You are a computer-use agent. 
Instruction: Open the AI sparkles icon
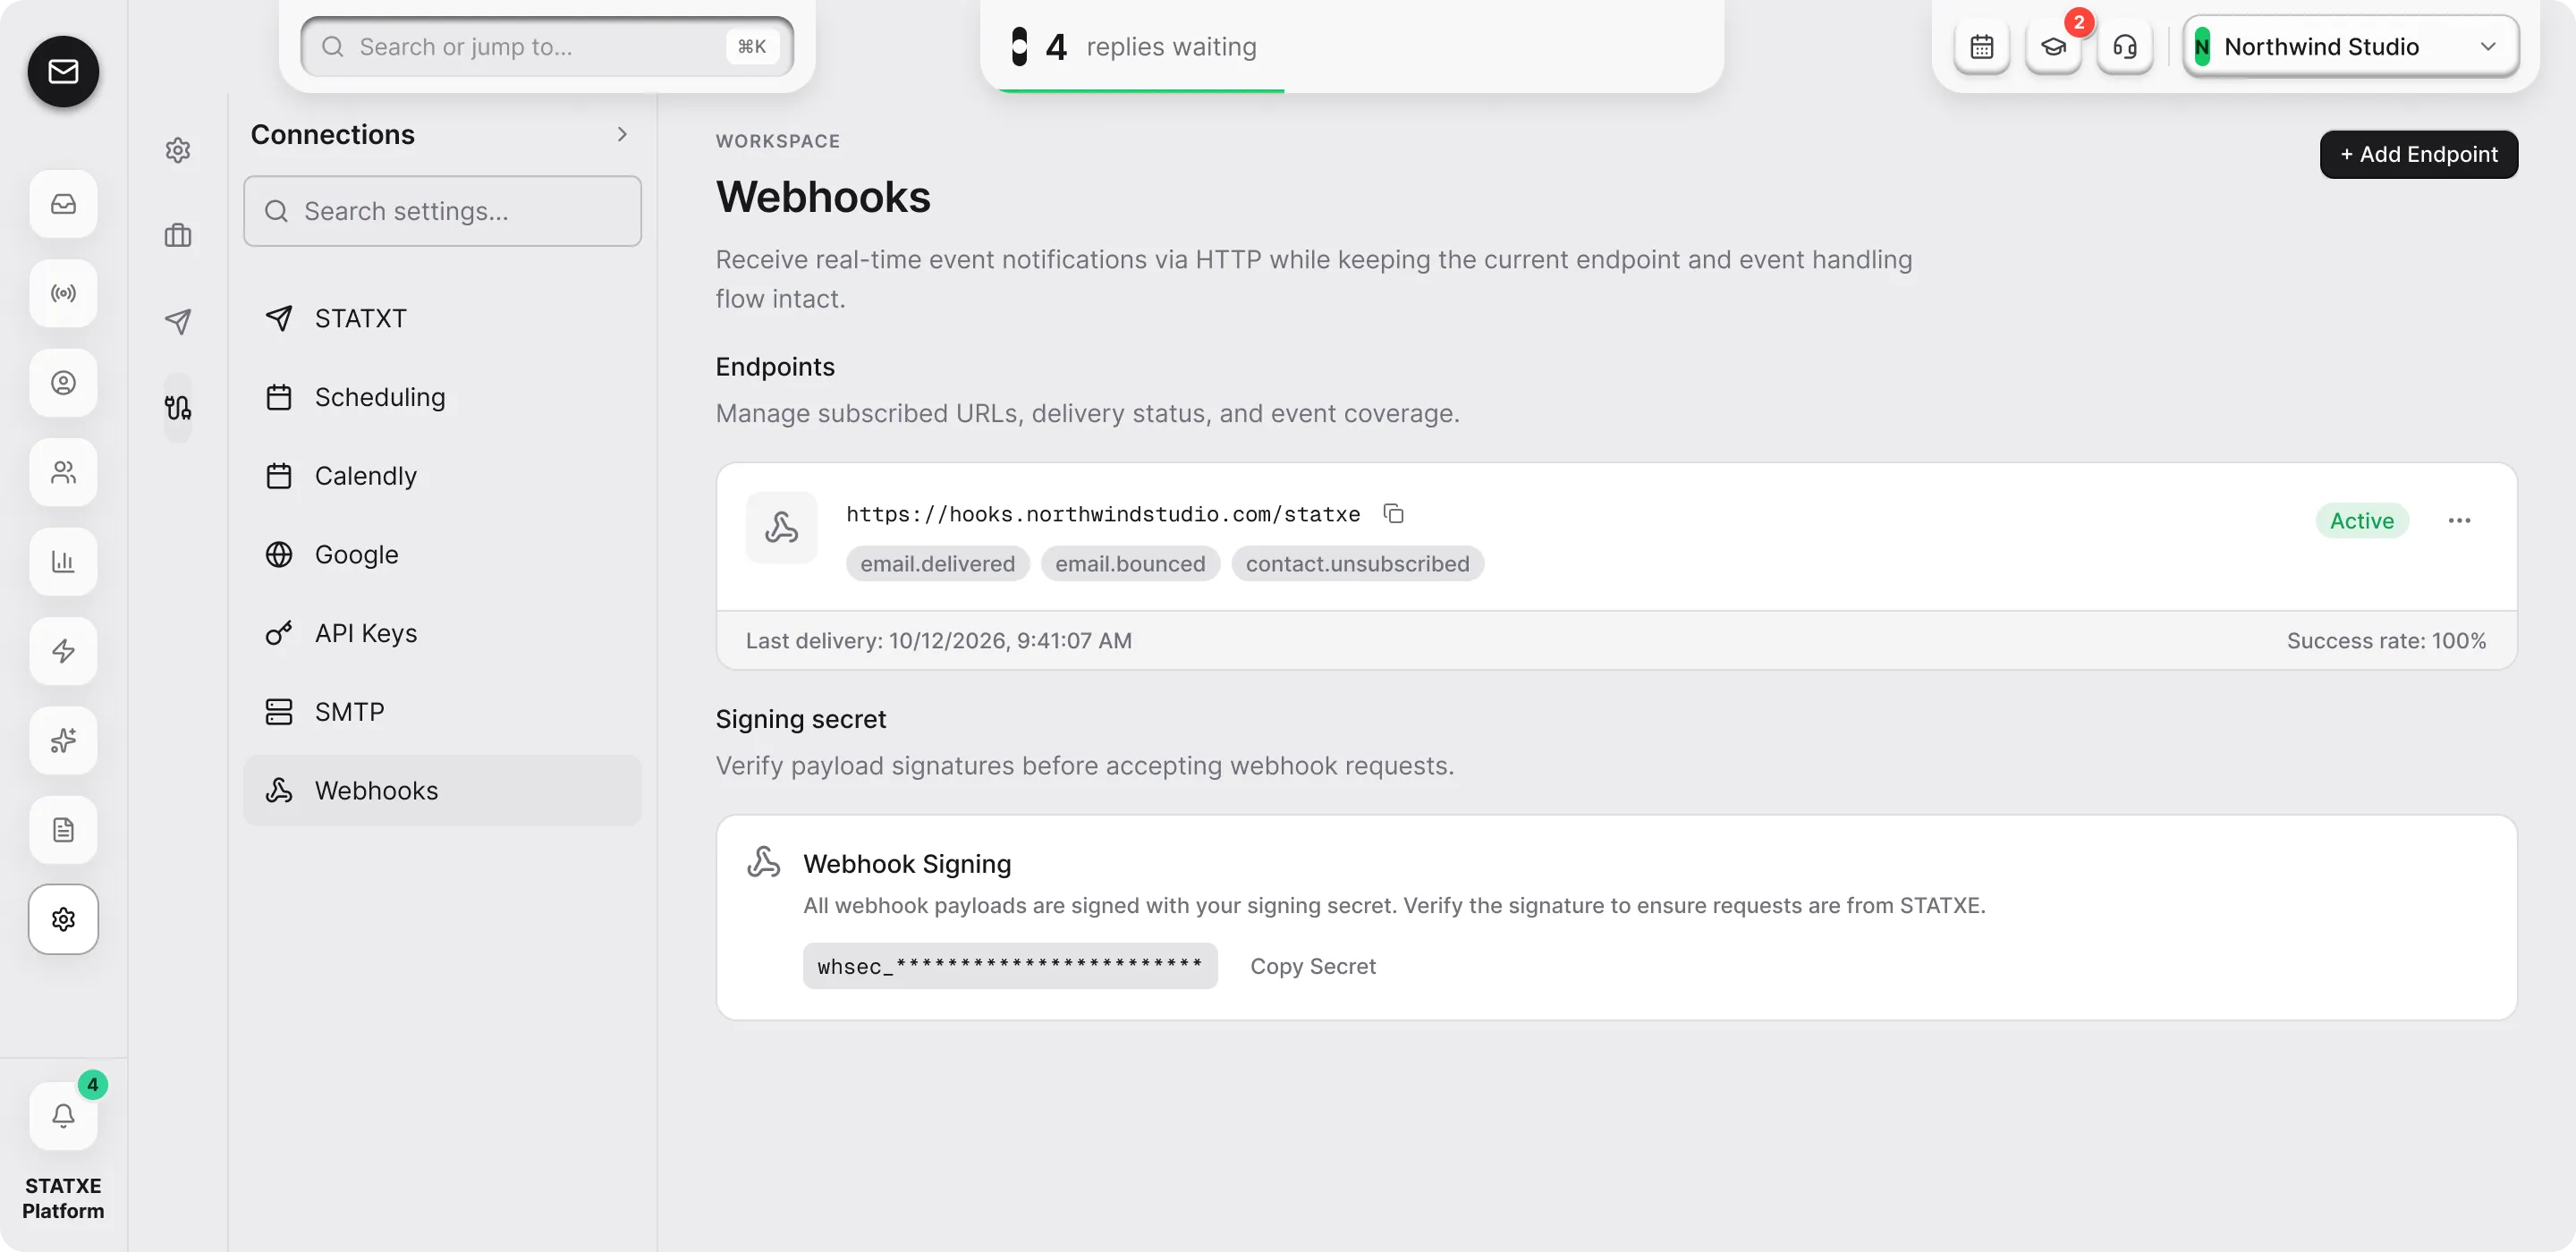(x=63, y=740)
